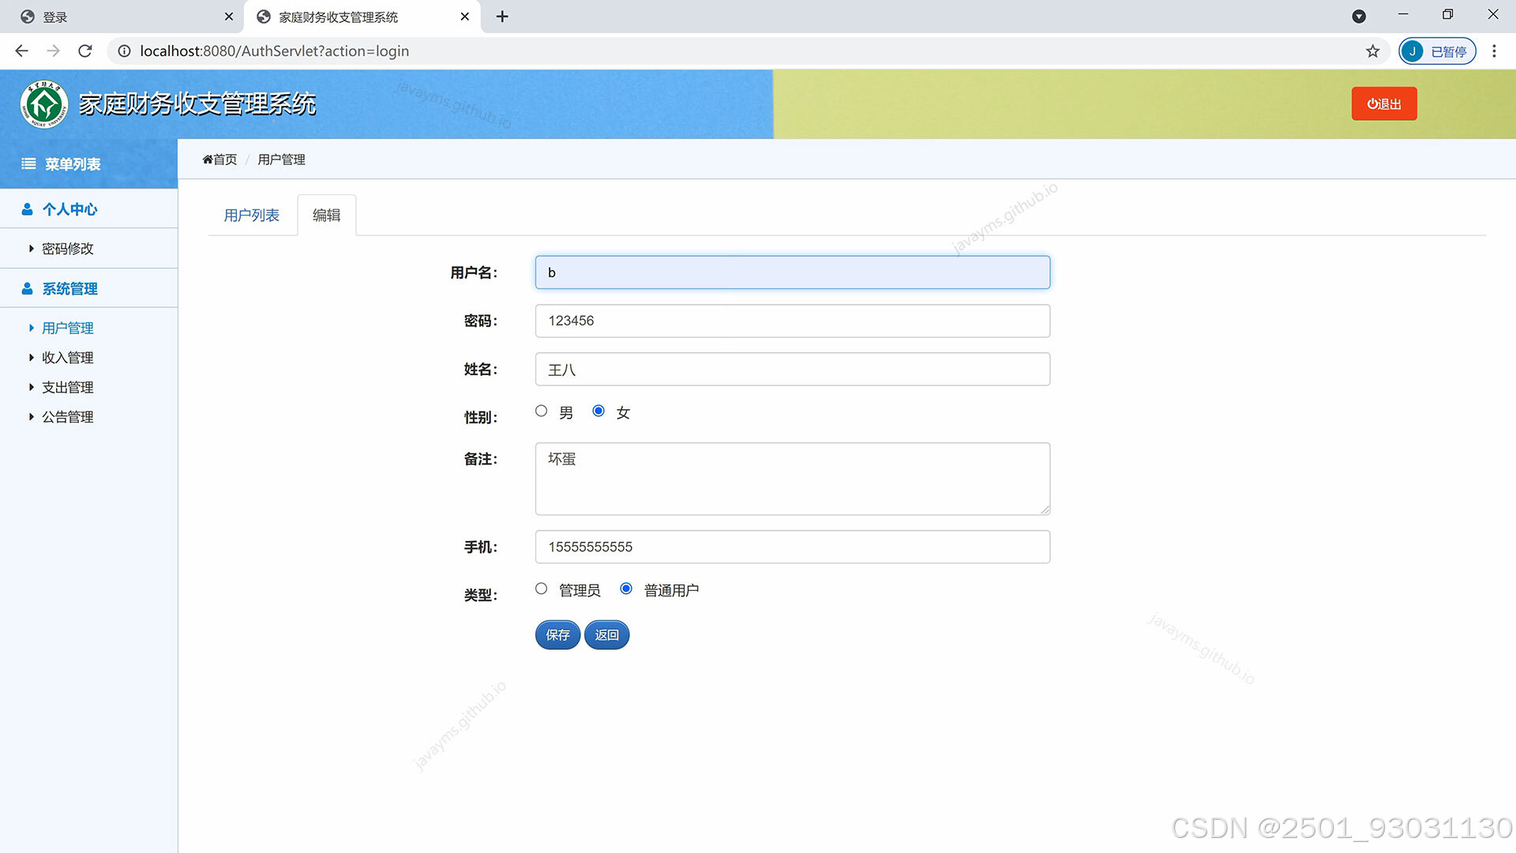Switch to the 用户列表 tab
Viewport: 1516px width, 853px height.
(251, 216)
